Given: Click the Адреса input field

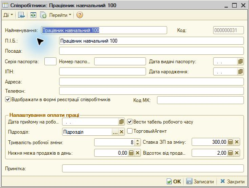Looking at the screenshot, I should pos(152,82).
